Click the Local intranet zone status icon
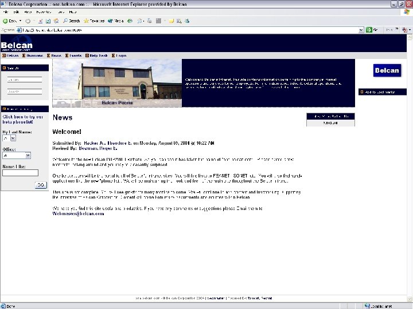413x309 pixels. pos(367,306)
